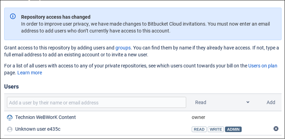This screenshot has width=285, height=139.
Task: Open the Users on plan link
Action: pyautogui.click(x=263, y=66)
